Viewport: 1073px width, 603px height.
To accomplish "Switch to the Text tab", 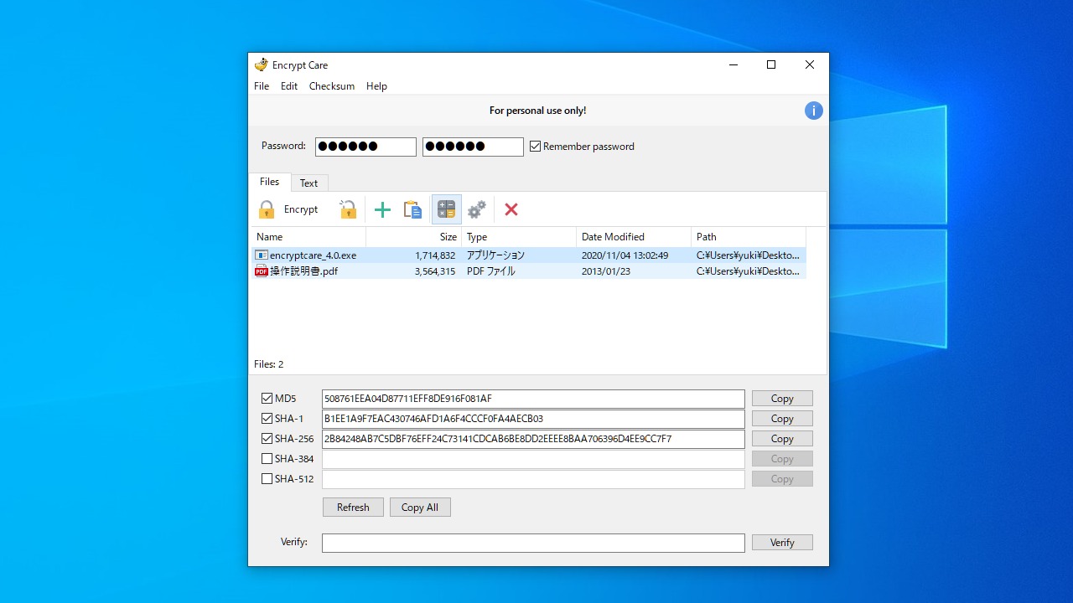I will tap(309, 183).
